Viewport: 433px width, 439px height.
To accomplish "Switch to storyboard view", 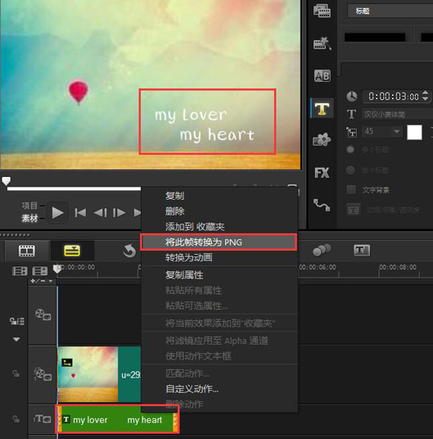I will click(27, 251).
